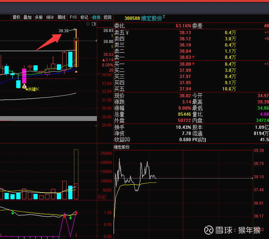The height and width of the screenshot is (239, 269).
Task: Click the 买四 volume 9.1万
Action: tap(230, 83)
